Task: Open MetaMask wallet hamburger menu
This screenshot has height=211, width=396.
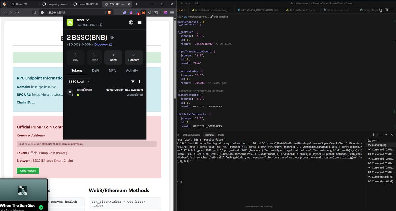Action: click(139, 22)
